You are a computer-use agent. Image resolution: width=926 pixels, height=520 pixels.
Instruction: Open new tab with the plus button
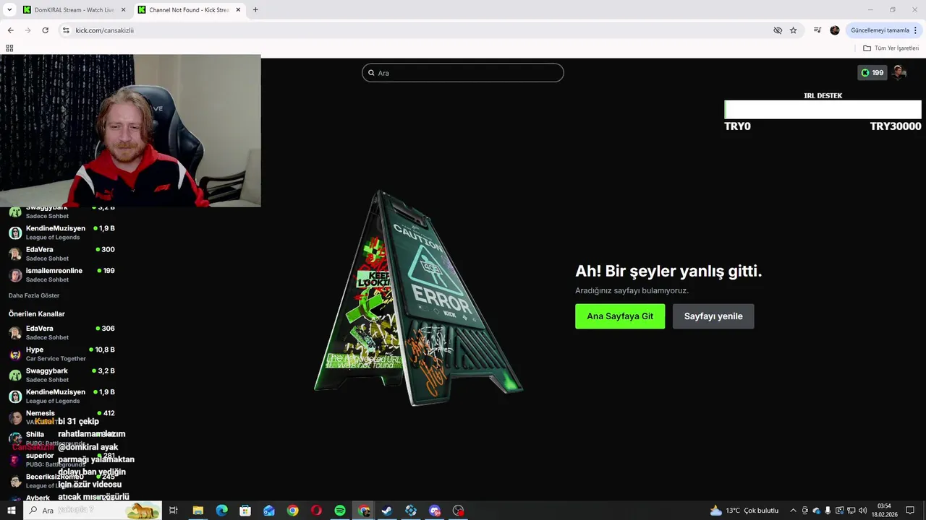point(255,10)
